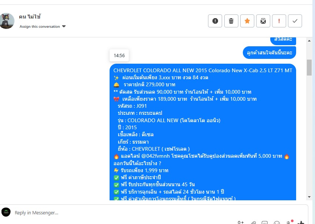Open the Assign this conversation dropdown
Viewport: 315px width, 224px height.
pos(43,27)
